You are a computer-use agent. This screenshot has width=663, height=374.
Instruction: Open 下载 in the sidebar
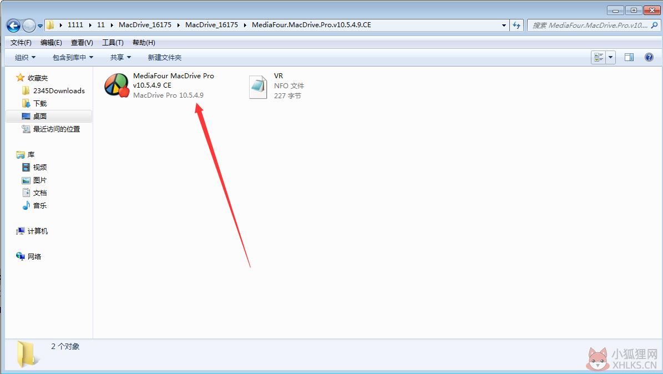coord(40,103)
